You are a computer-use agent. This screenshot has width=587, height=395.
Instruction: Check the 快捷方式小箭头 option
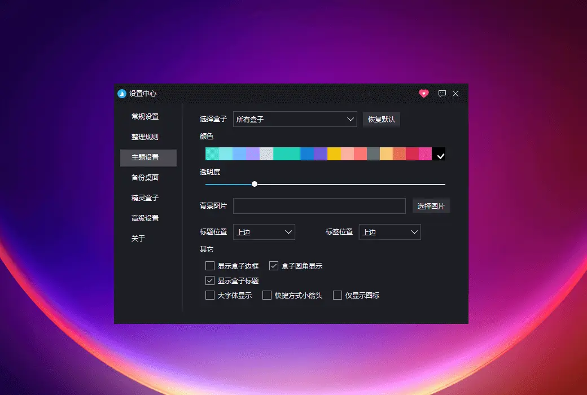(266, 295)
